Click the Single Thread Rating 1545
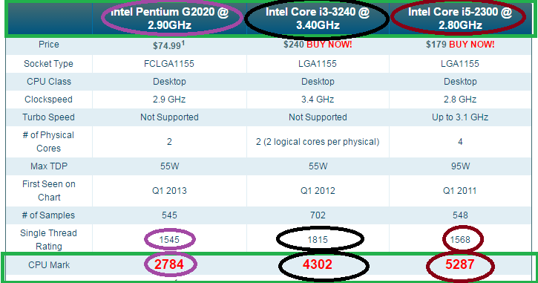538x283 pixels. (169, 240)
